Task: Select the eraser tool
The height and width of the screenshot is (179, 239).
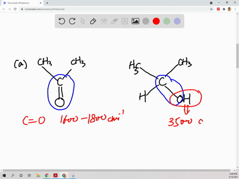Action: pos(114,21)
